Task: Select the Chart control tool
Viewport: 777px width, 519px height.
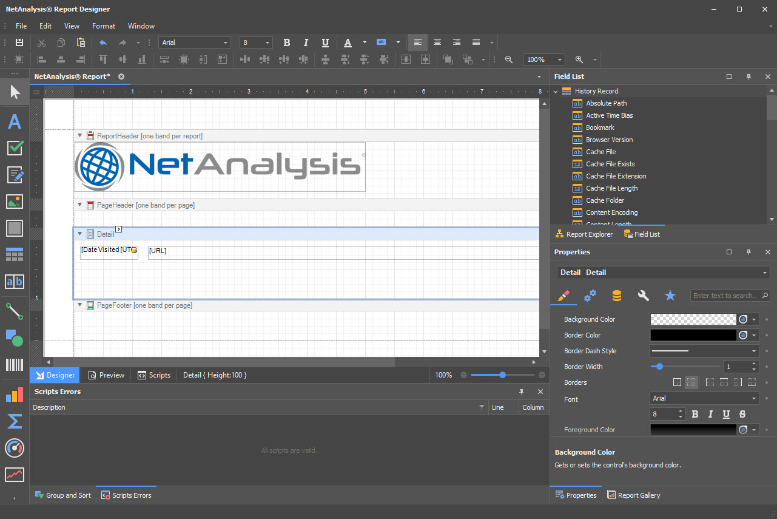Action: (15, 395)
